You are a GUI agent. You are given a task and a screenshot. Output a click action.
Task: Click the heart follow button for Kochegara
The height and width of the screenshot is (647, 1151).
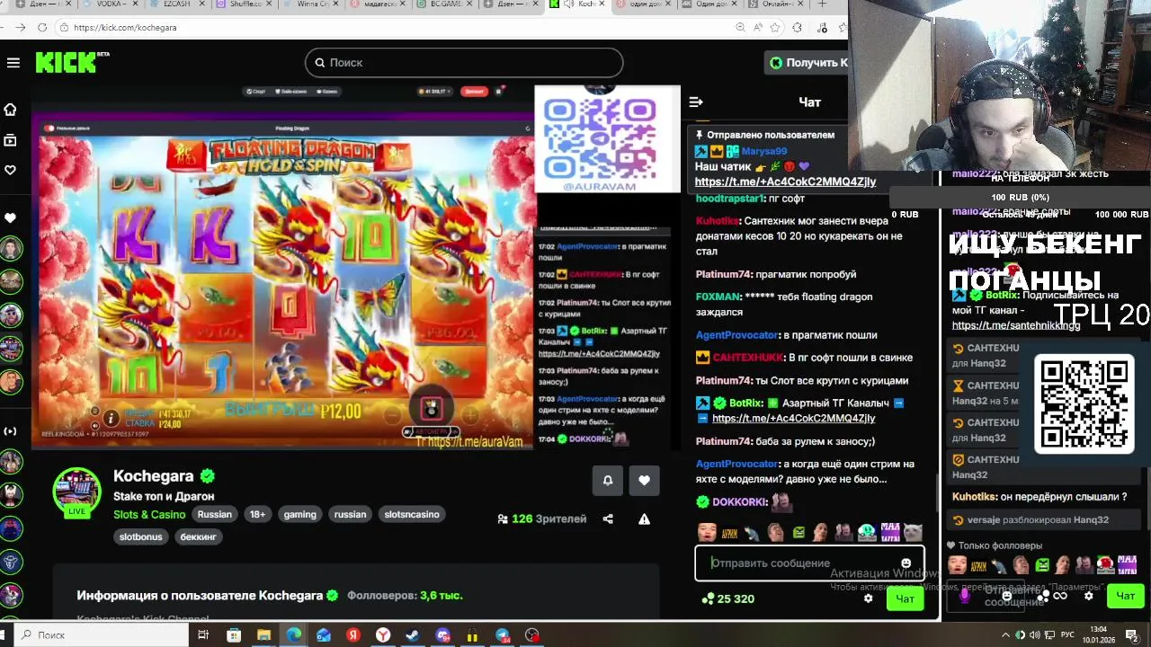coord(644,481)
